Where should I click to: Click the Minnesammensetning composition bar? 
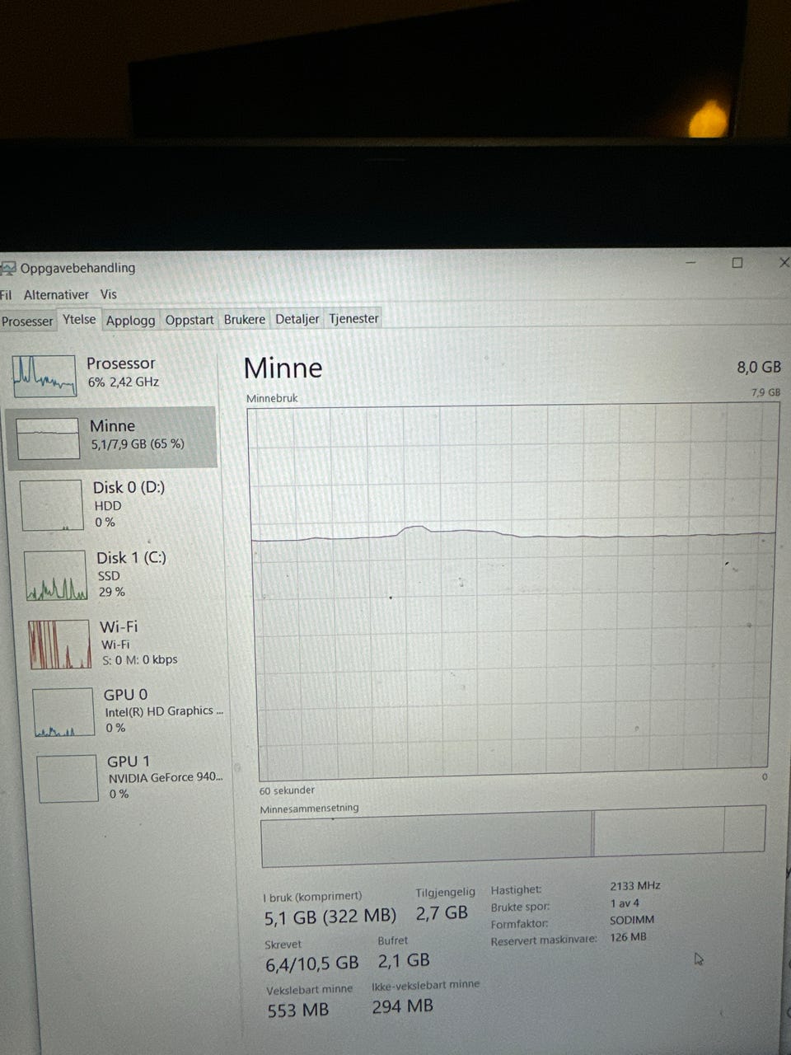tap(513, 836)
